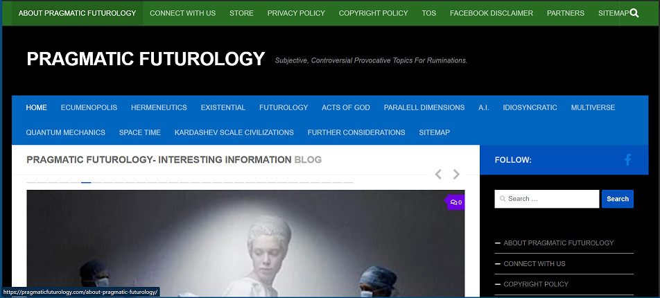Screen dimensions: 660x298
Task: Open the Existential category
Action: click(x=223, y=107)
